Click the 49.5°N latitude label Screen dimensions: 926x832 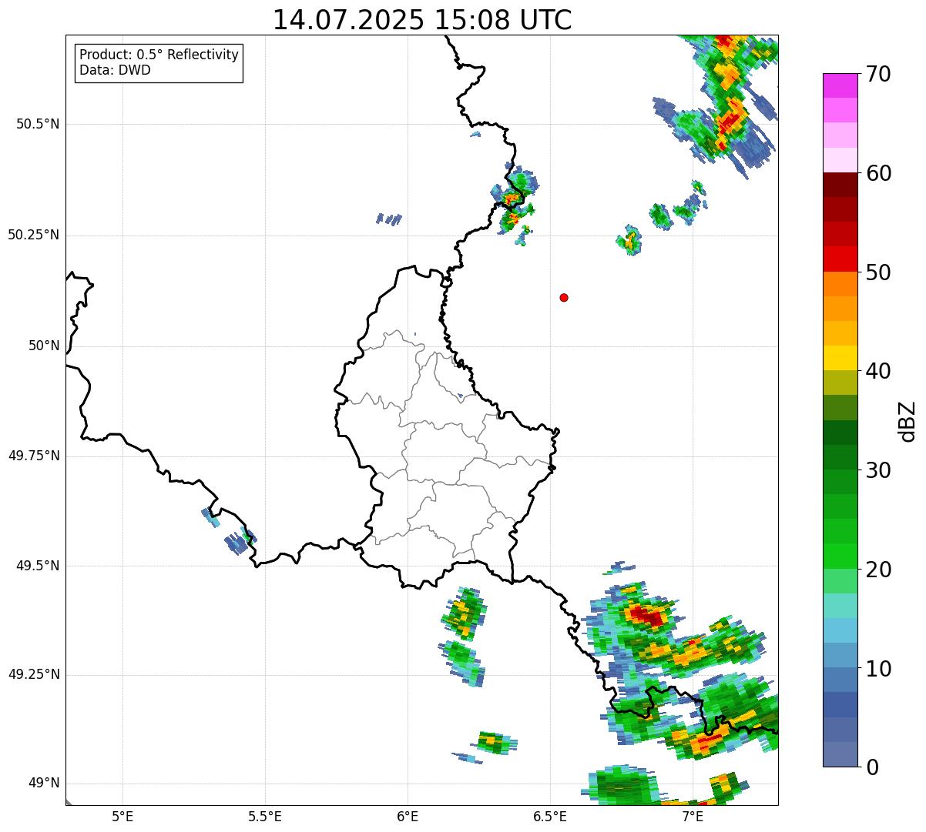pyautogui.click(x=38, y=566)
